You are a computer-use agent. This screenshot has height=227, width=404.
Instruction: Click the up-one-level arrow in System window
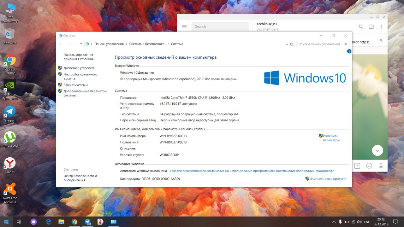tap(81, 44)
